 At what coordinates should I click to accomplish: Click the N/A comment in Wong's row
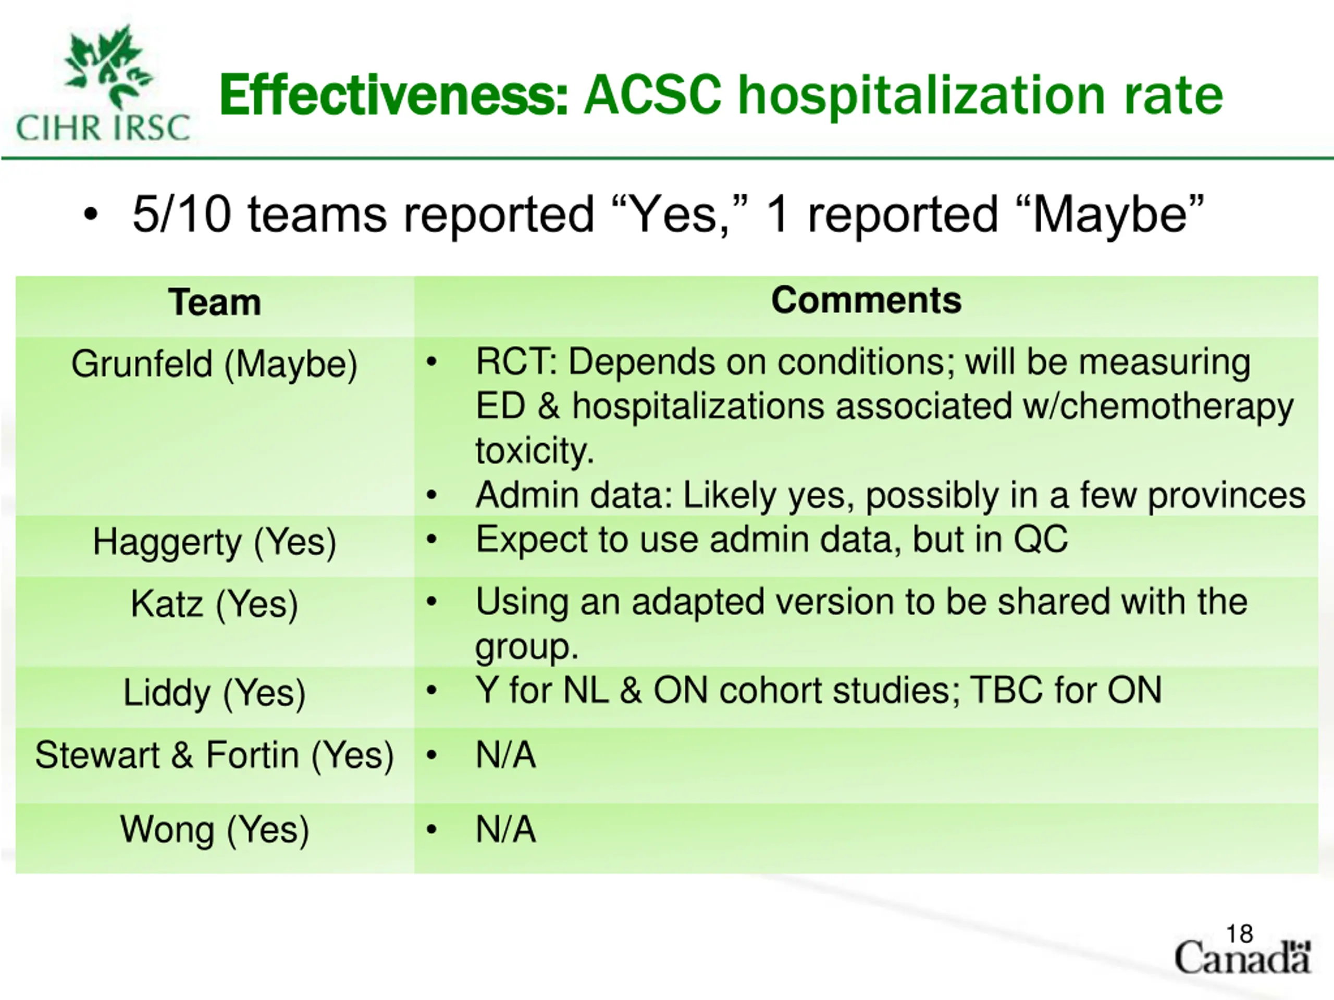pyautogui.click(x=505, y=829)
